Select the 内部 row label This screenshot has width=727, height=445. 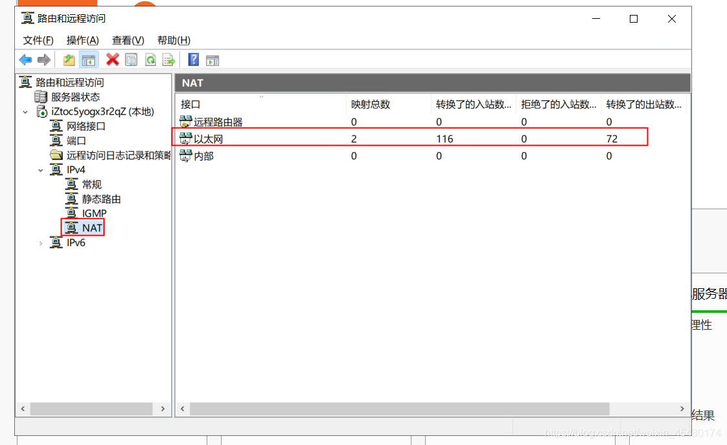[203, 155]
